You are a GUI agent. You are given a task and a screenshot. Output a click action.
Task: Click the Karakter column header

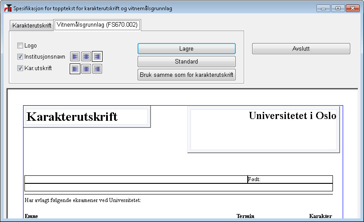(320, 216)
